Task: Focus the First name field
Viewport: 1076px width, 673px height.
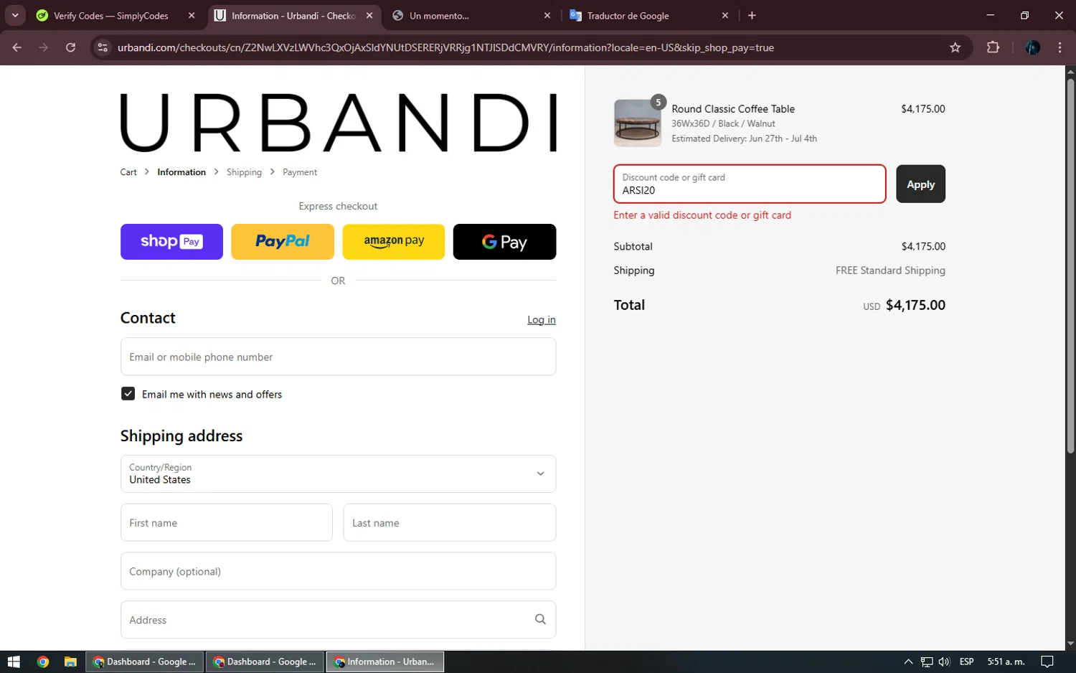Action: click(227, 522)
